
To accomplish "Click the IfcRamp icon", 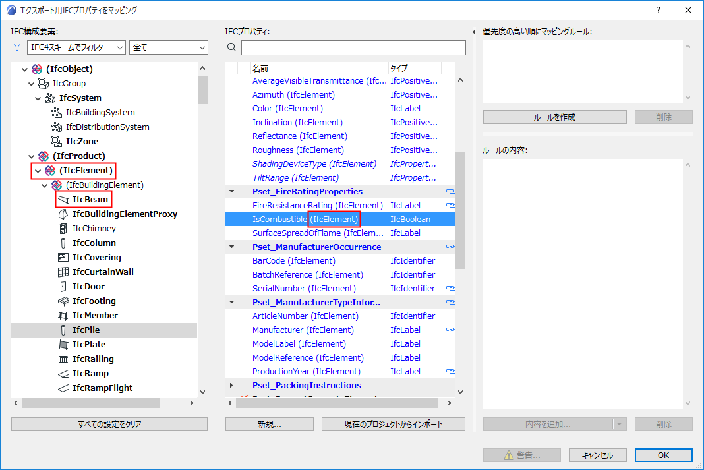I will (63, 374).
